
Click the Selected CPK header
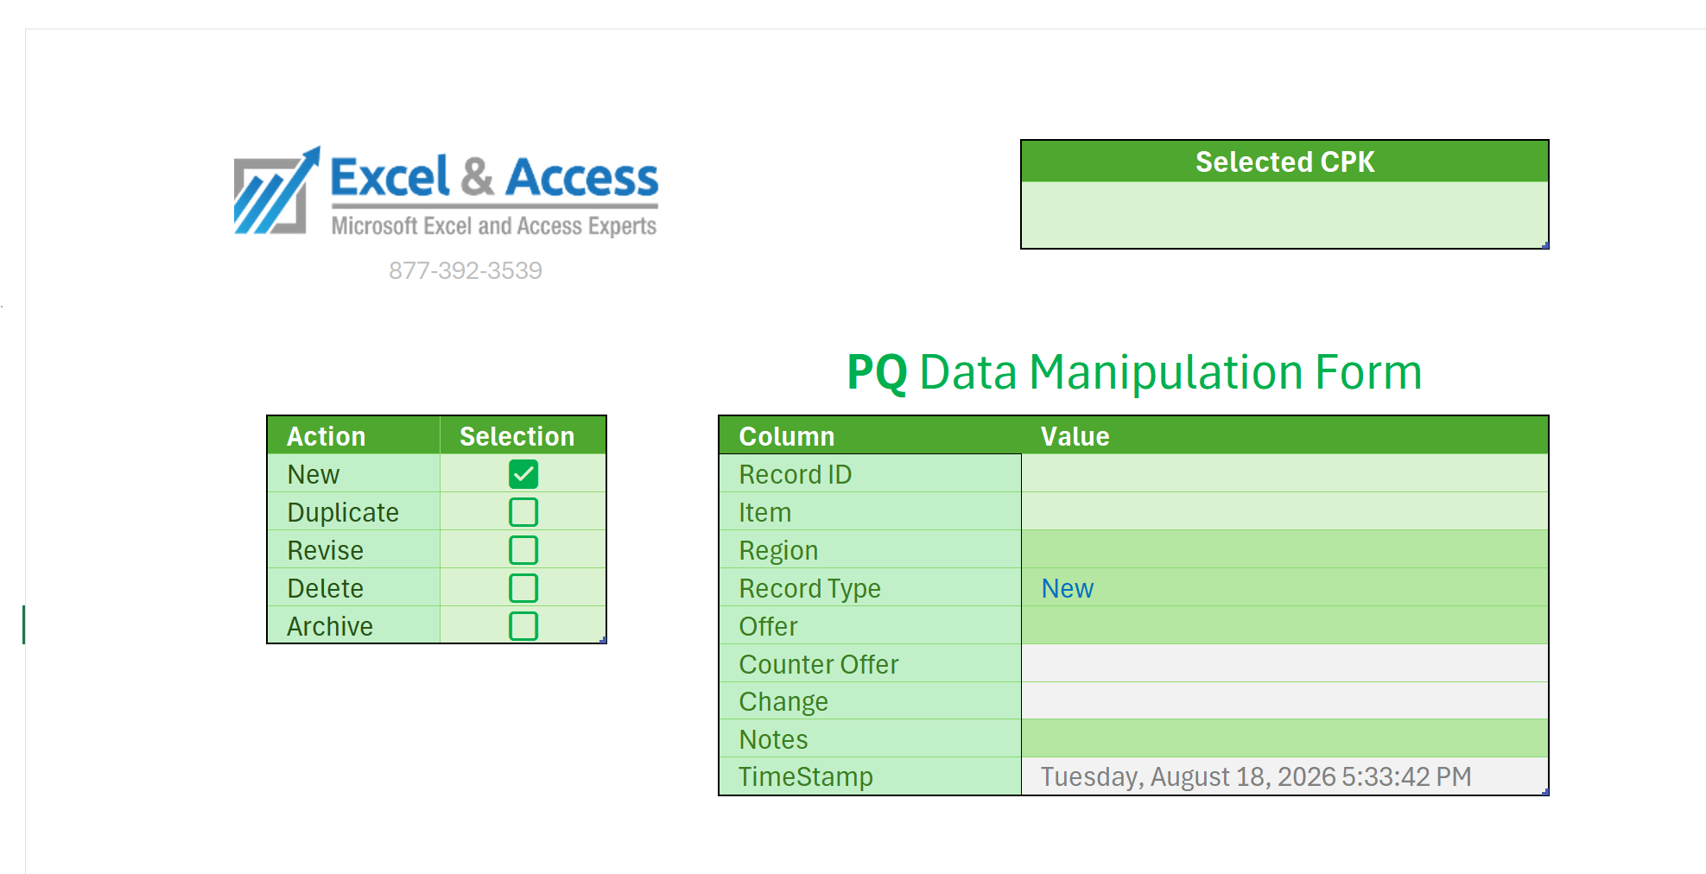pos(1284,161)
